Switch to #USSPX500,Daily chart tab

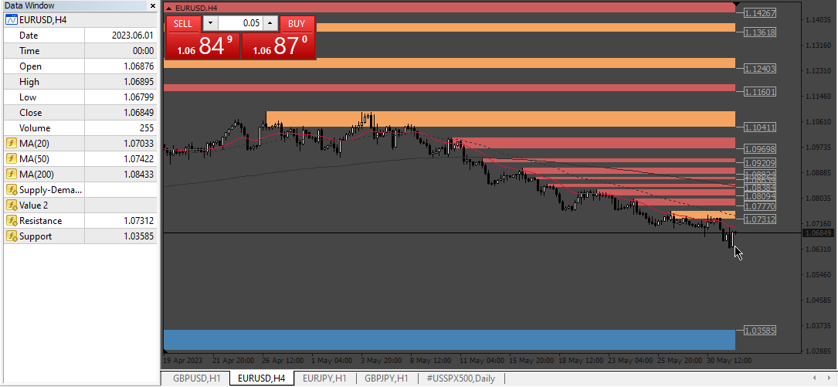click(461, 379)
